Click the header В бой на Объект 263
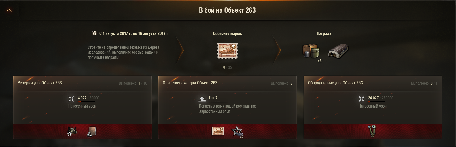The width and height of the screenshot is (456, 147). [x=227, y=10]
